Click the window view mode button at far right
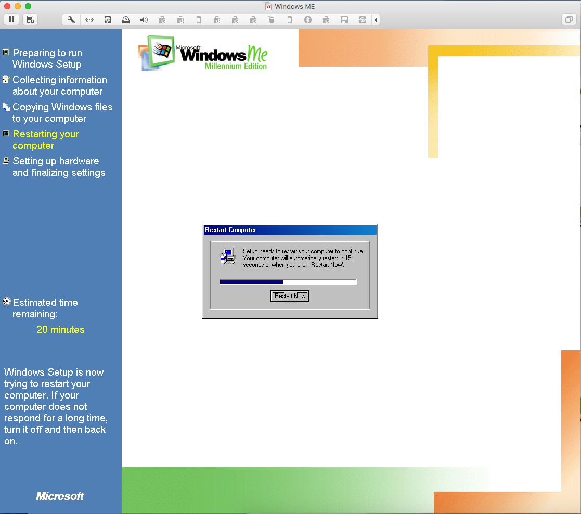 pos(568,20)
